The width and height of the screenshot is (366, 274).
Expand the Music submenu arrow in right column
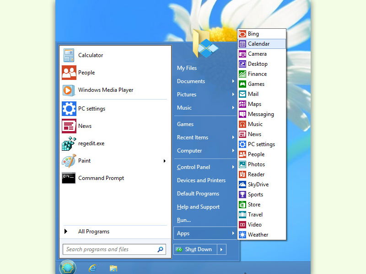(233, 108)
